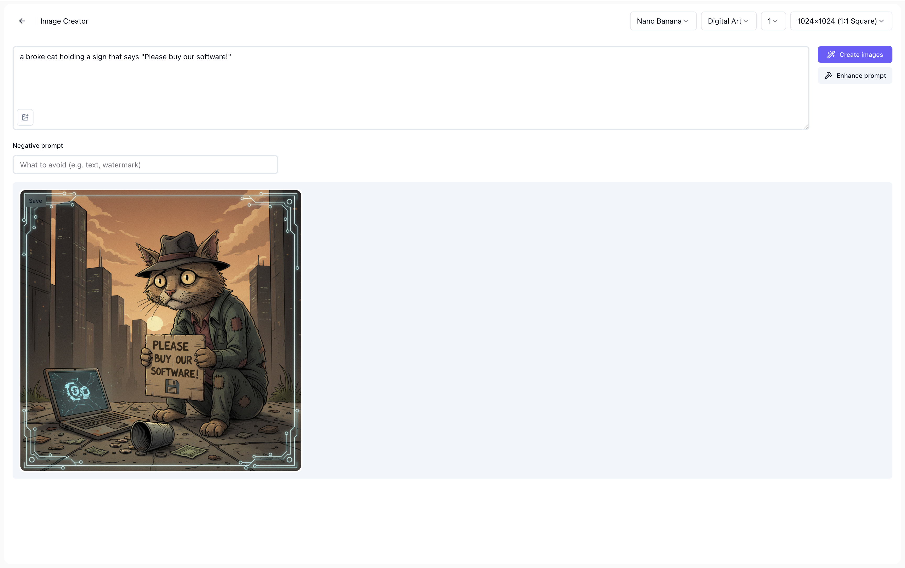Click the chevron next to 1024×1024 size
Image resolution: width=905 pixels, height=568 pixels.
point(881,21)
